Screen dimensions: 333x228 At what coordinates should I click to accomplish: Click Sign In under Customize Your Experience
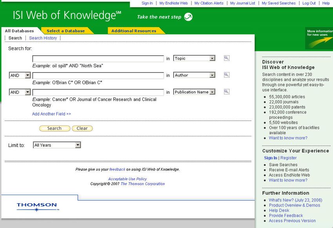coord(271,158)
